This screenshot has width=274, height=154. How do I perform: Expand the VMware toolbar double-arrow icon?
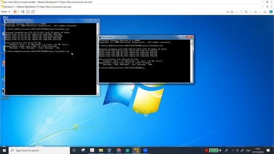click(228, 12)
